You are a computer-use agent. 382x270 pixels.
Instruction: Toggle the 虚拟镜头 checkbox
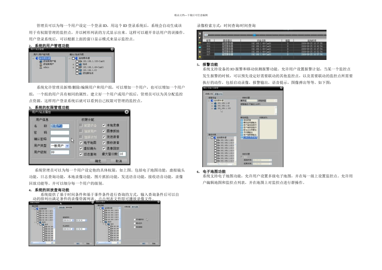pyautogui.click(x=81, y=149)
